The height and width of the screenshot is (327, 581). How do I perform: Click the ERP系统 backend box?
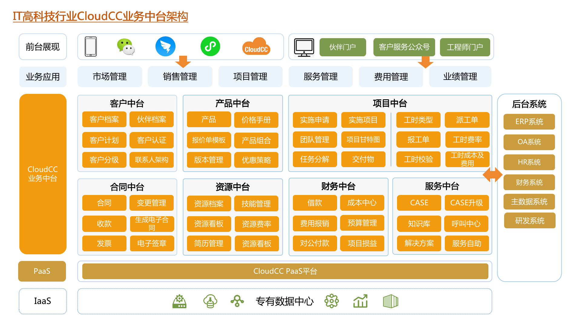pos(529,122)
